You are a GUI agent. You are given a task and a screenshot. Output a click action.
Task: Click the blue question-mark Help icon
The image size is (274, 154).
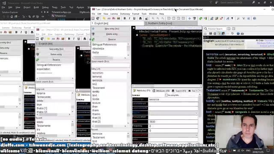click(254, 18)
